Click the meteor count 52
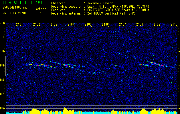The height and width of the screenshot is (114, 180). coord(41,13)
